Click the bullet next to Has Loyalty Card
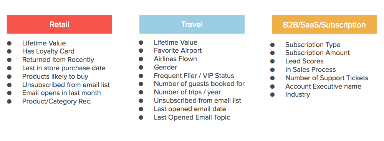Image resolution: width=384 pixels, height=141 pixels. [x=9, y=52]
